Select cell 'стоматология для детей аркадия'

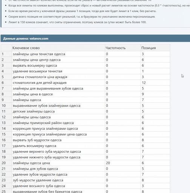tap(58, 83)
